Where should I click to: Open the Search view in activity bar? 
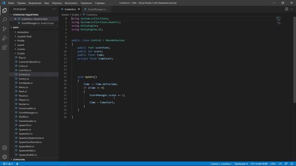5,19
